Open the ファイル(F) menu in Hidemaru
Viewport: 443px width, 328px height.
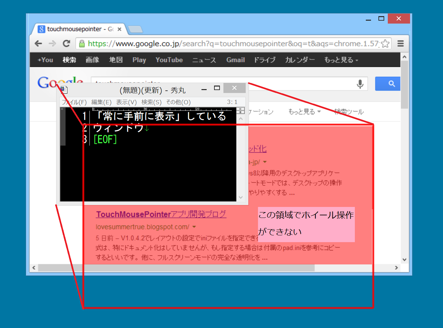(x=74, y=102)
